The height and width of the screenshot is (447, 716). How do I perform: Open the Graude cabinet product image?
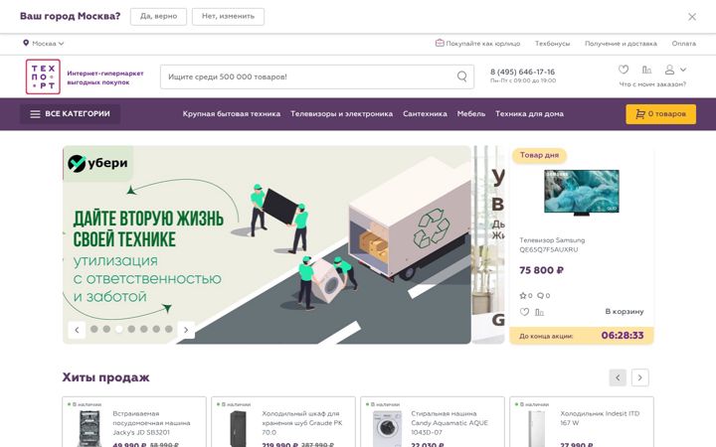coord(239,429)
